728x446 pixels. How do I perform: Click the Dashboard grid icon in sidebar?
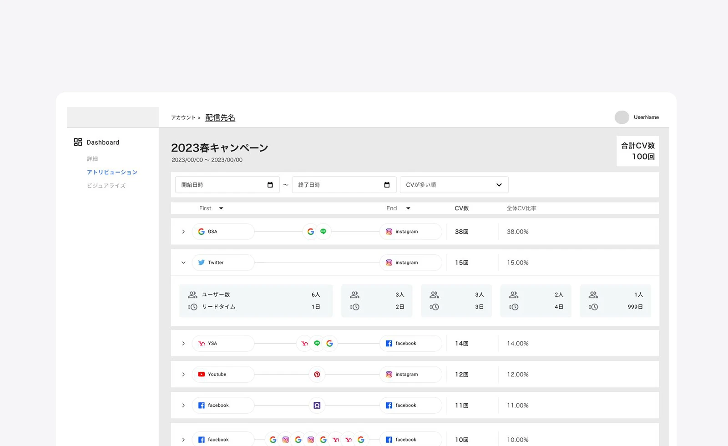[x=78, y=142]
